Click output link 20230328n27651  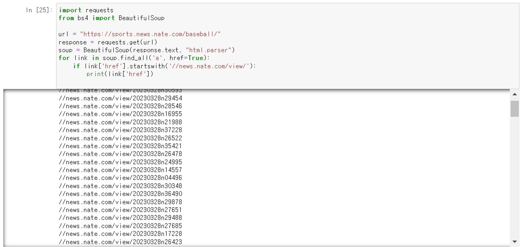121,210
